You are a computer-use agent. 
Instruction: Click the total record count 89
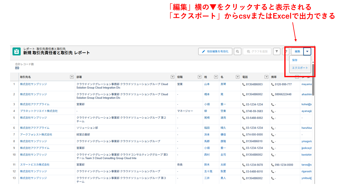tap(17, 68)
